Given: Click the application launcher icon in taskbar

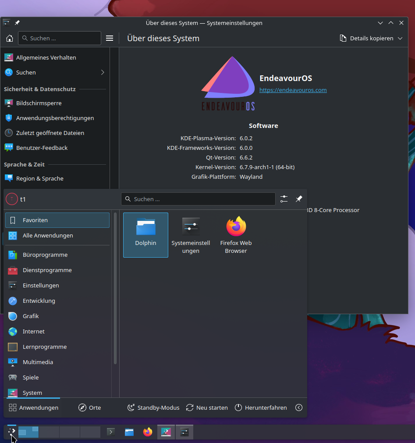Looking at the screenshot, I should click(x=11, y=432).
